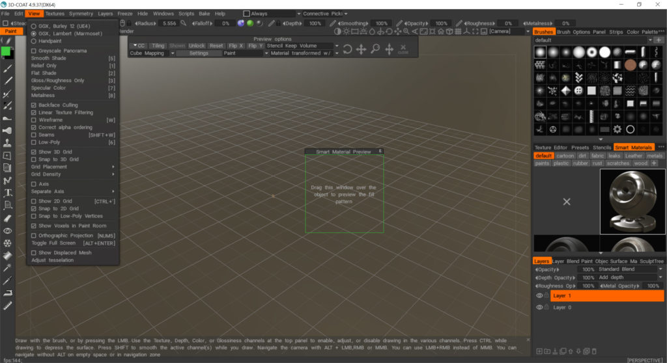667x363 pixels.
Task: Toggle the Always checkbox in top bar
Action: click(x=246, y=14)
